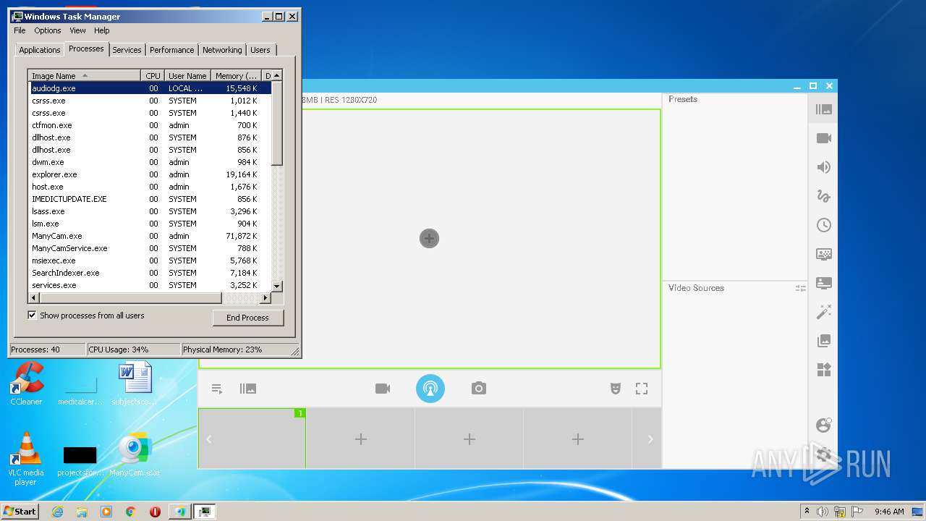Select the msiexec.exe process row

tap(150, 260)
